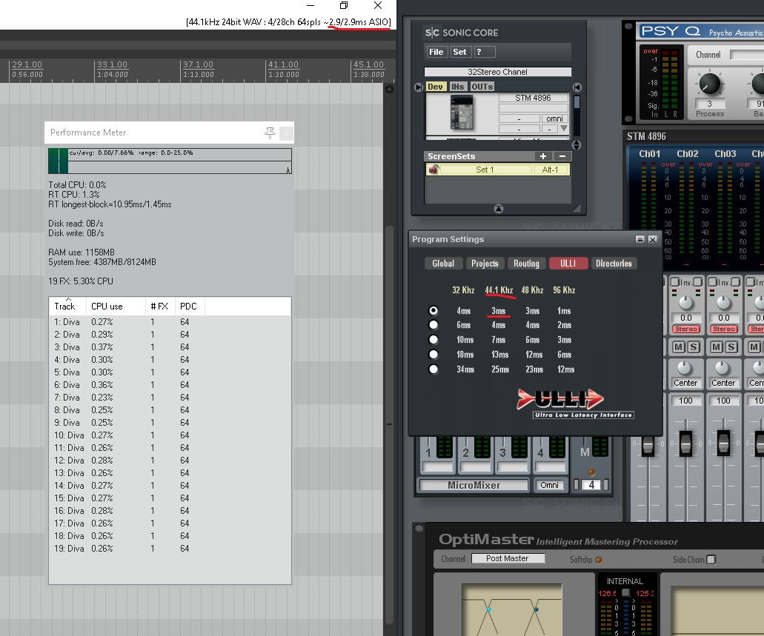The image size is (764, 636).
Task: Mute Ch02 in the STM 4896 mixer
Action: 678,347
